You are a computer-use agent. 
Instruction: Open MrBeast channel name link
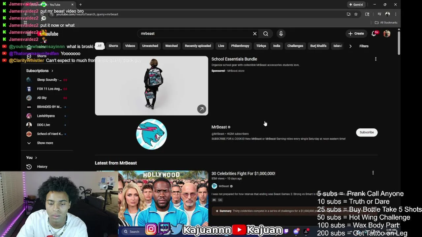(x=219, y=127)
